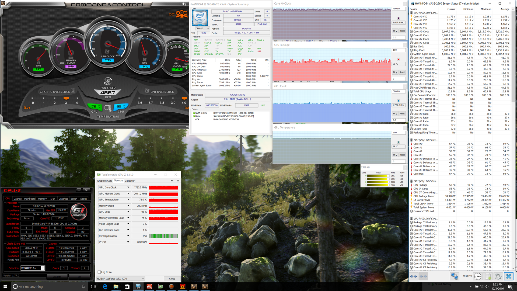
Task: Click Reset button on CPU Package graph
Action: [x=402, y=72]
